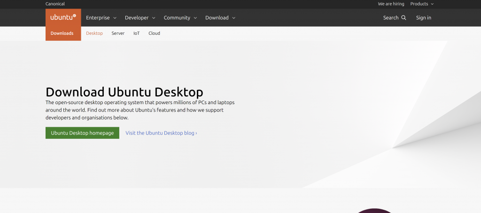Switch to the IoT tab
Viewport: 481px width, 213px height.
[137, 33]
